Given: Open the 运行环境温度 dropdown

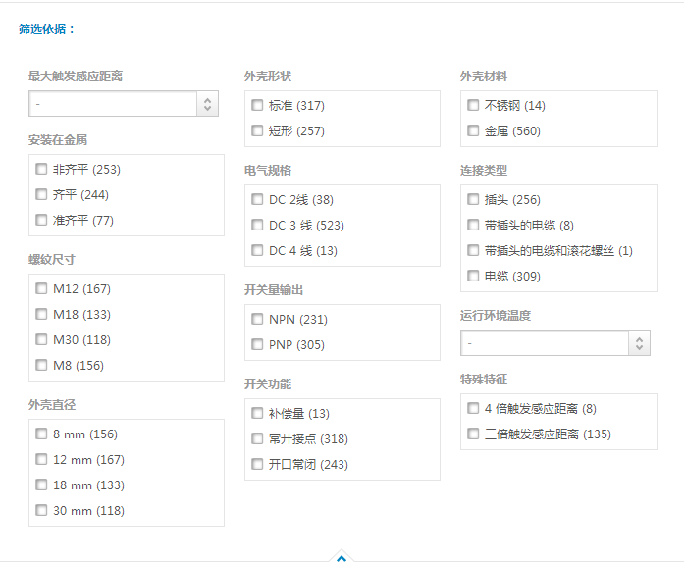Looking at the screenshot, I should (x=554, y=343).
